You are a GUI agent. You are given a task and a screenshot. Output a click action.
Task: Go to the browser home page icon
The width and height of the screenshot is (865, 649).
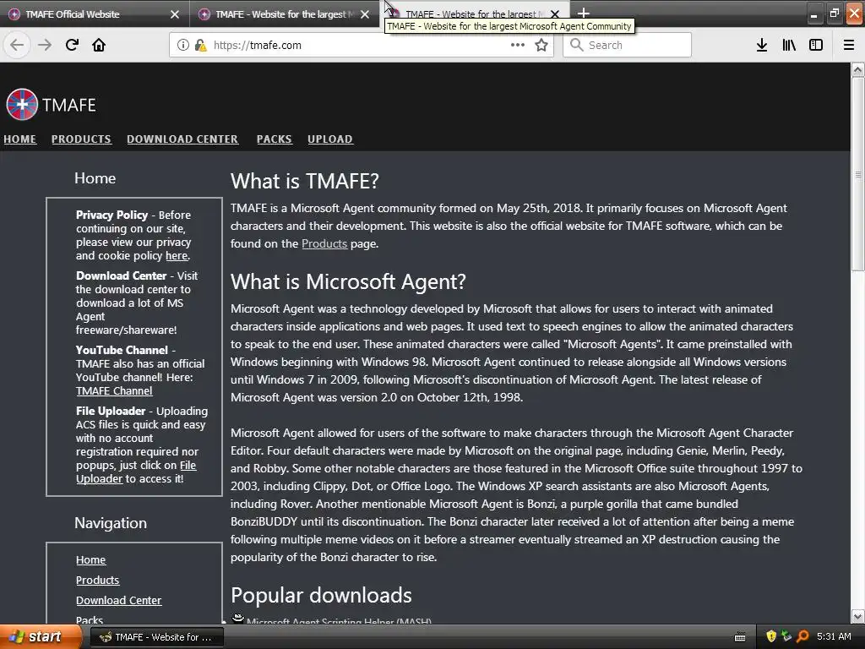point(99,46)
